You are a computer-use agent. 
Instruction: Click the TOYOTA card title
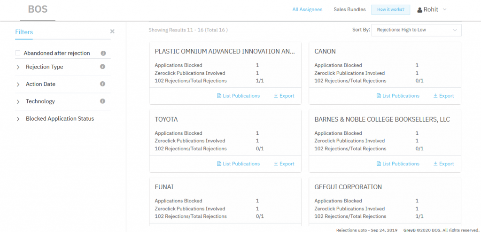click(166, 119)
